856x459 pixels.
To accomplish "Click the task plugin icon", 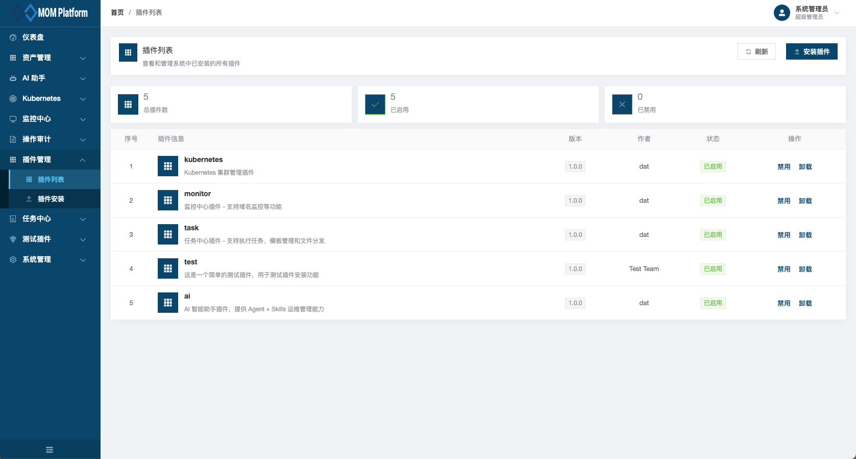I will click(x=168, y=234).
